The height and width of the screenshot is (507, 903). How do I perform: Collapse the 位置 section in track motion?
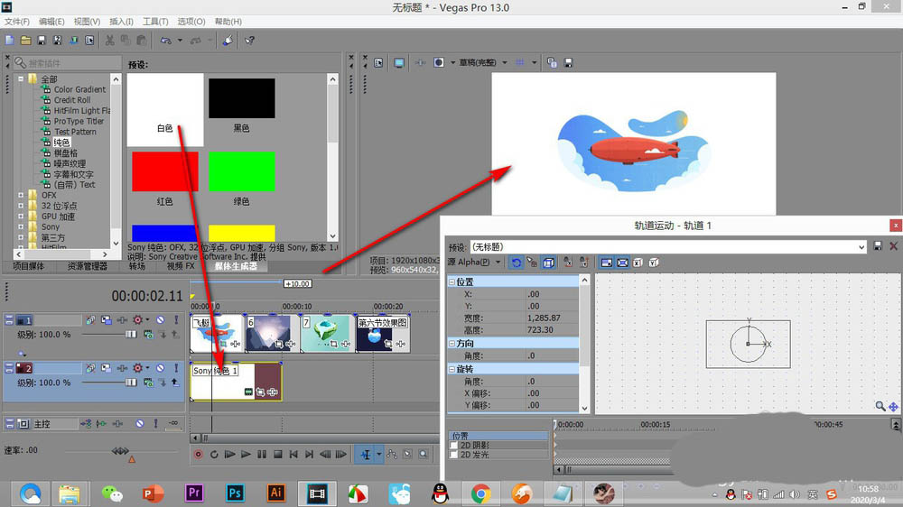pos(452,282)
